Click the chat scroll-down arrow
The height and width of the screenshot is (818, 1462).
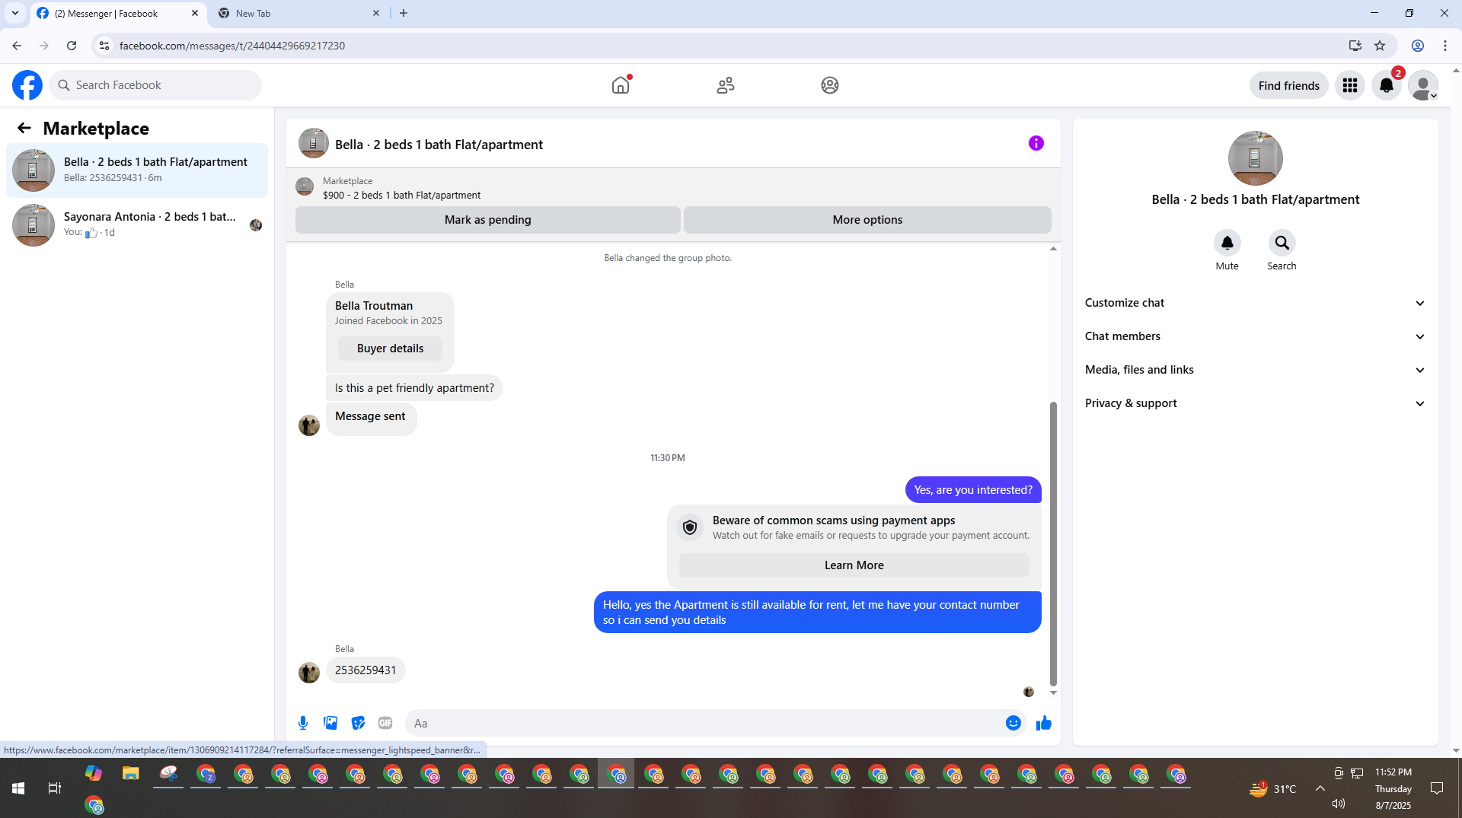(1053, 692)
